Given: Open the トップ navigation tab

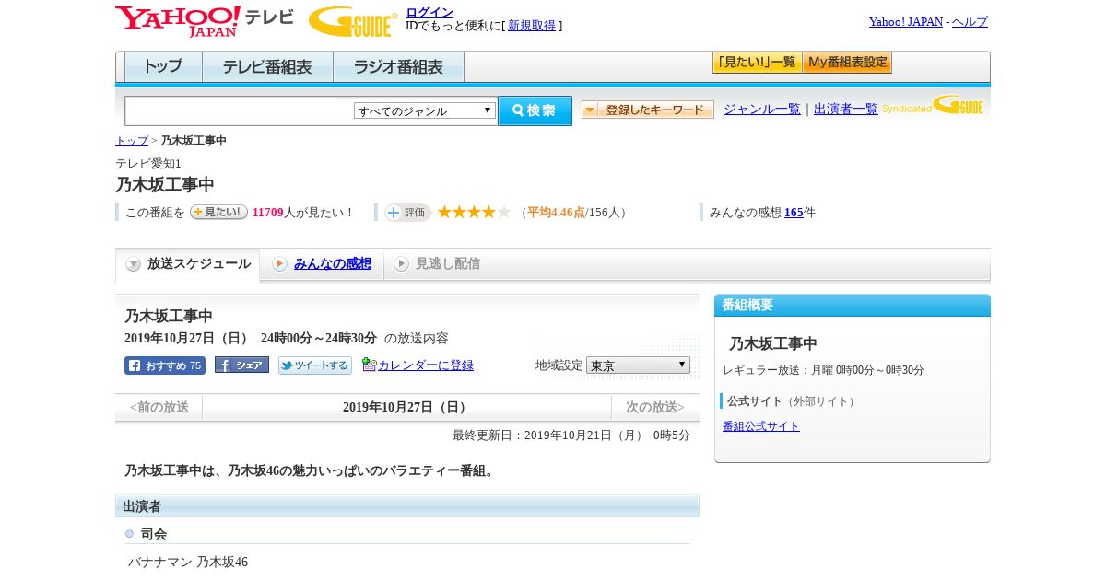Looking at the screenshot, I should [163, 67].
